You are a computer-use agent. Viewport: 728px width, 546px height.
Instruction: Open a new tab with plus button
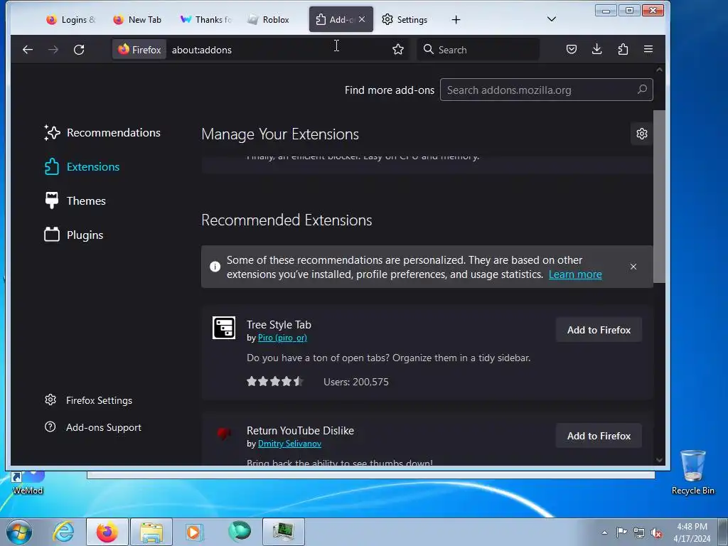coord(456,19)
